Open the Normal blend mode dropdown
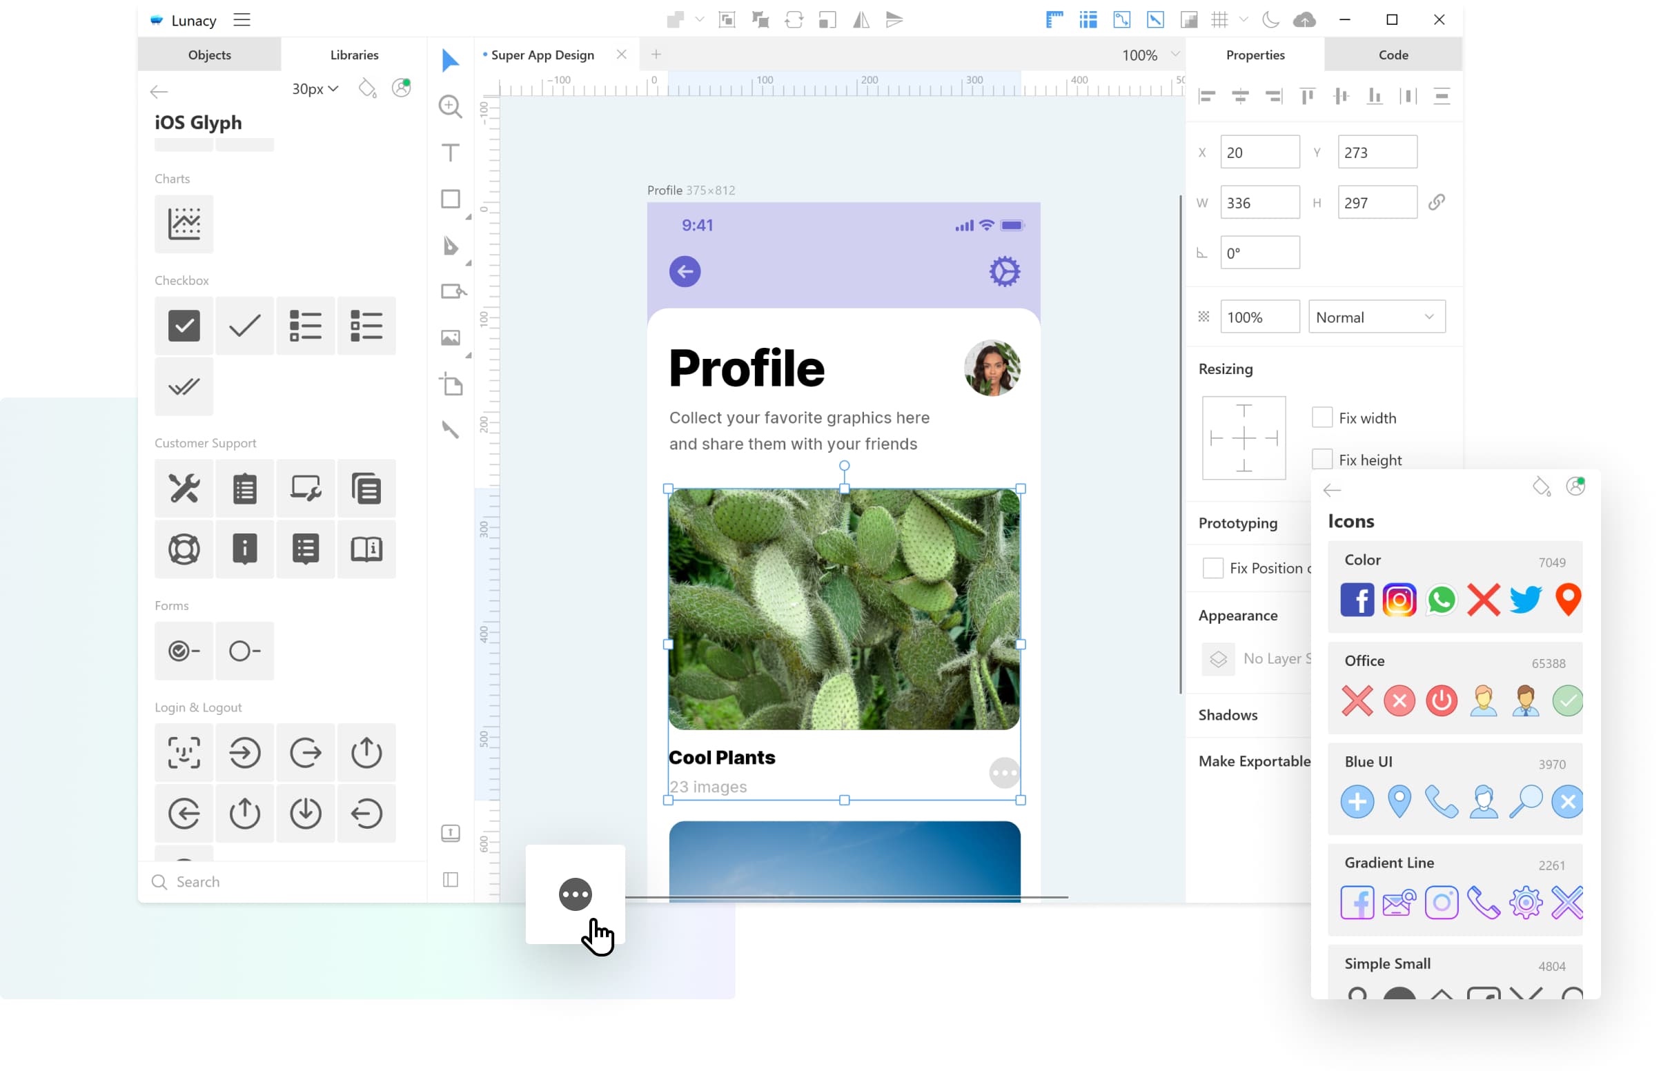Viewport: 1670px width, 1089px height. [1376, 317]
